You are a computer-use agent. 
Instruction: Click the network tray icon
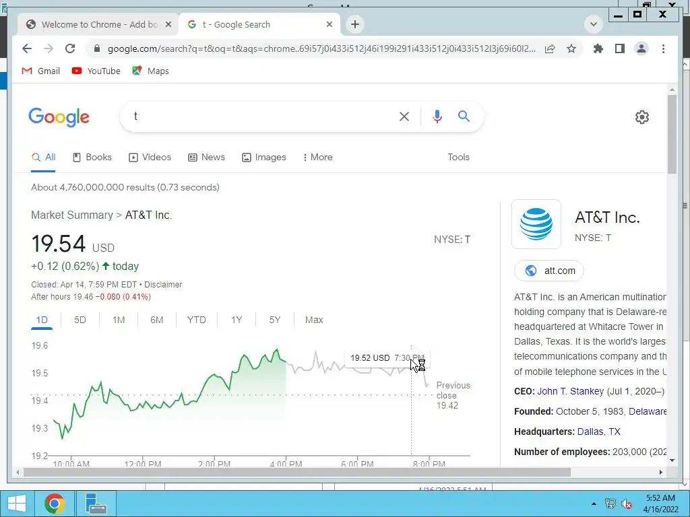point(610,504)
